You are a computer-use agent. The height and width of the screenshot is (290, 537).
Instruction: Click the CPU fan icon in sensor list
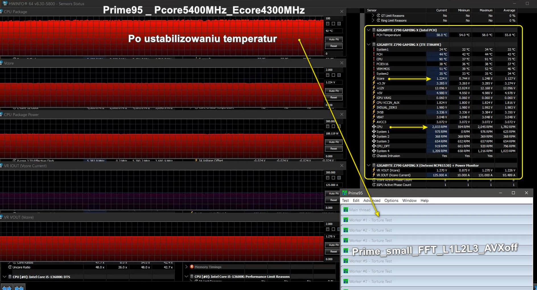374,127
